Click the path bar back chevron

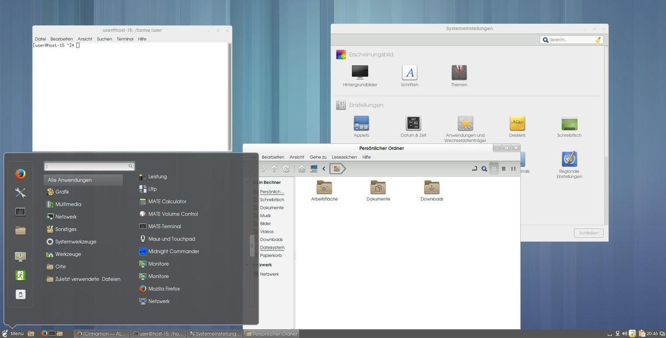pos(324,168)
